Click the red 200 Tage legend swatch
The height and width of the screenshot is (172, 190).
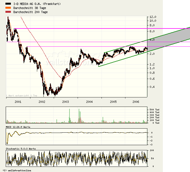(8, 12)
